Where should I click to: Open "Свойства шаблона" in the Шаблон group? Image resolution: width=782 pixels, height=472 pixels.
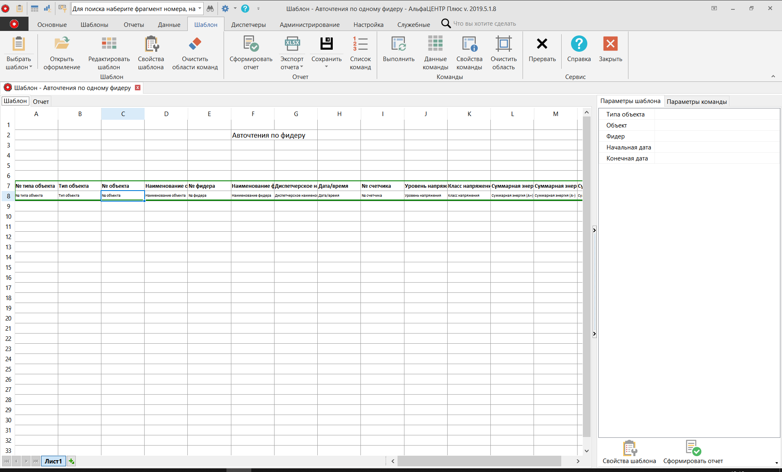150,52
